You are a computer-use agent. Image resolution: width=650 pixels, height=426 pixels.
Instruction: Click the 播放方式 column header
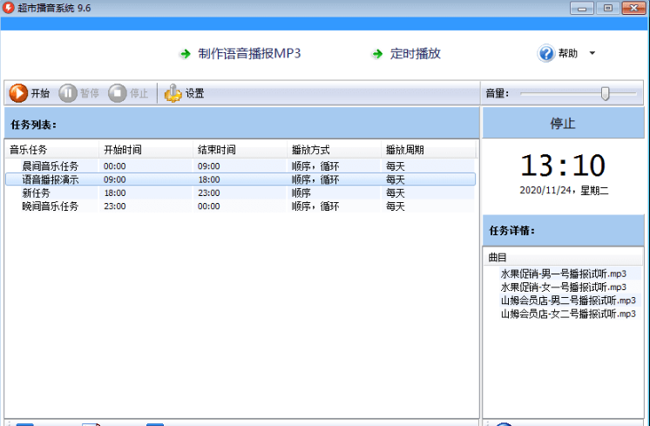pos(310,150)
